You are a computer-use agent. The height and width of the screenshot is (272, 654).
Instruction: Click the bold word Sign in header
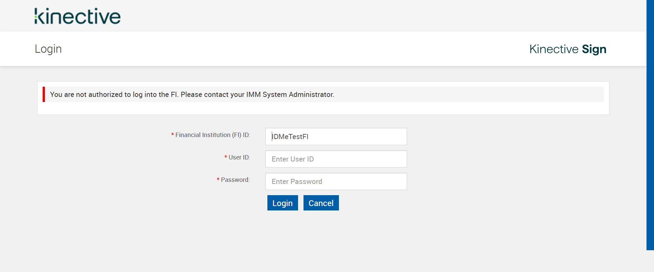(594, 49)
